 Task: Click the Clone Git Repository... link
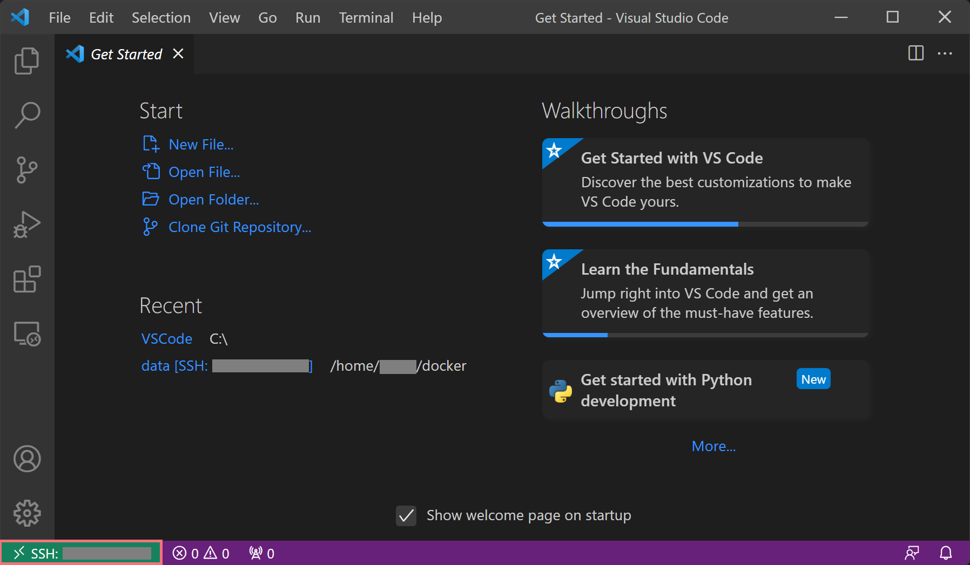pos(240,227)
